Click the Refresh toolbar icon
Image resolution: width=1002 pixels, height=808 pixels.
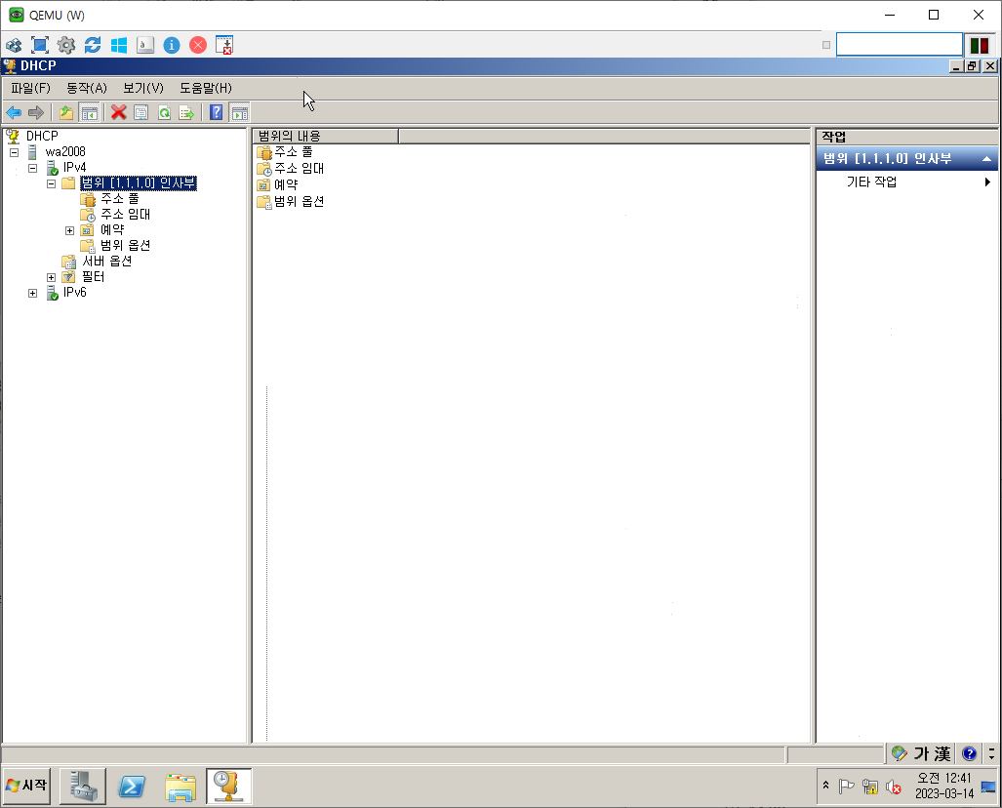(x=164, y=113)
